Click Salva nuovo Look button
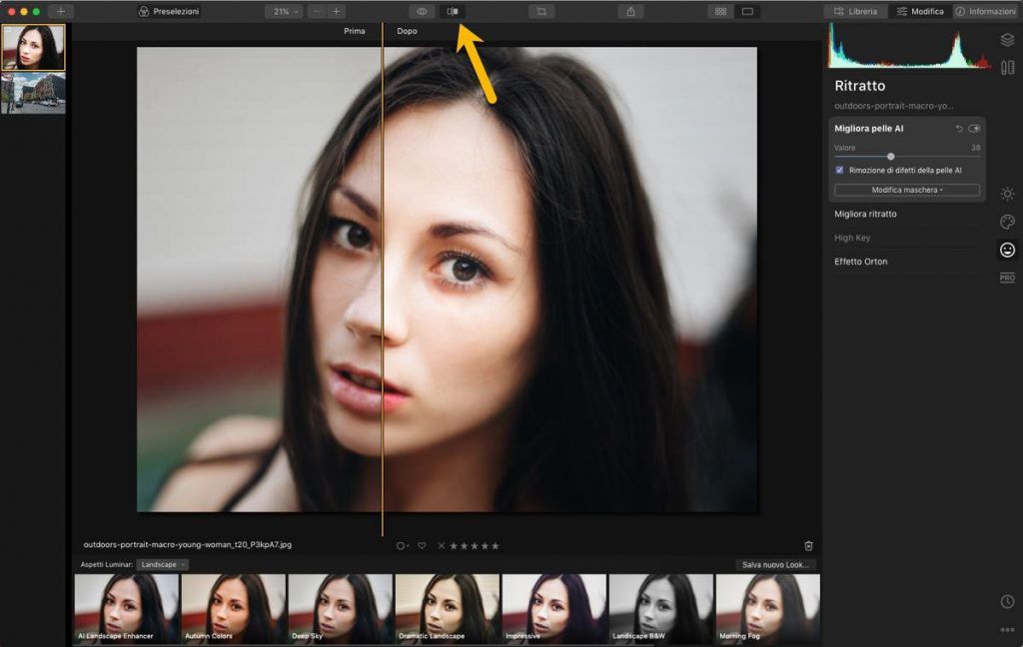Image resolution: width=1023 pixels, height=647 pixels. click(775, 565)
